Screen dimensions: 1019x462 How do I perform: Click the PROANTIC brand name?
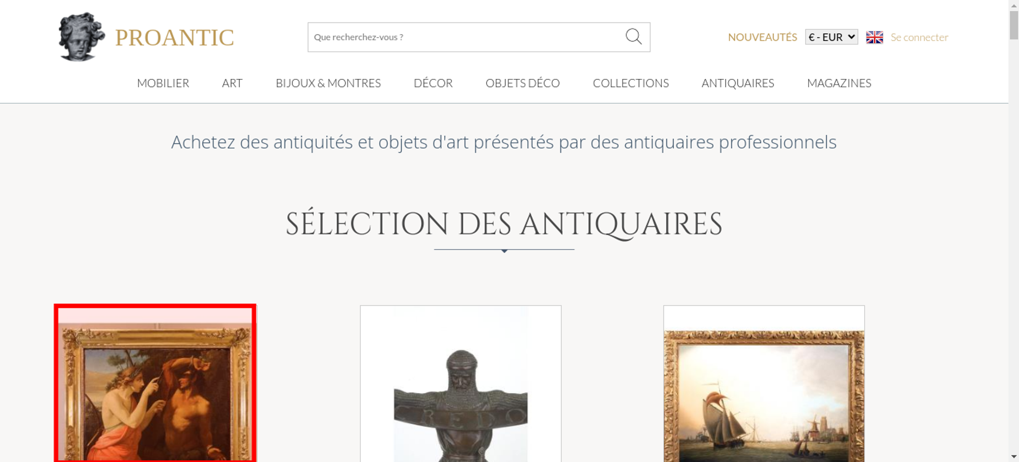[x=174, y=38]
